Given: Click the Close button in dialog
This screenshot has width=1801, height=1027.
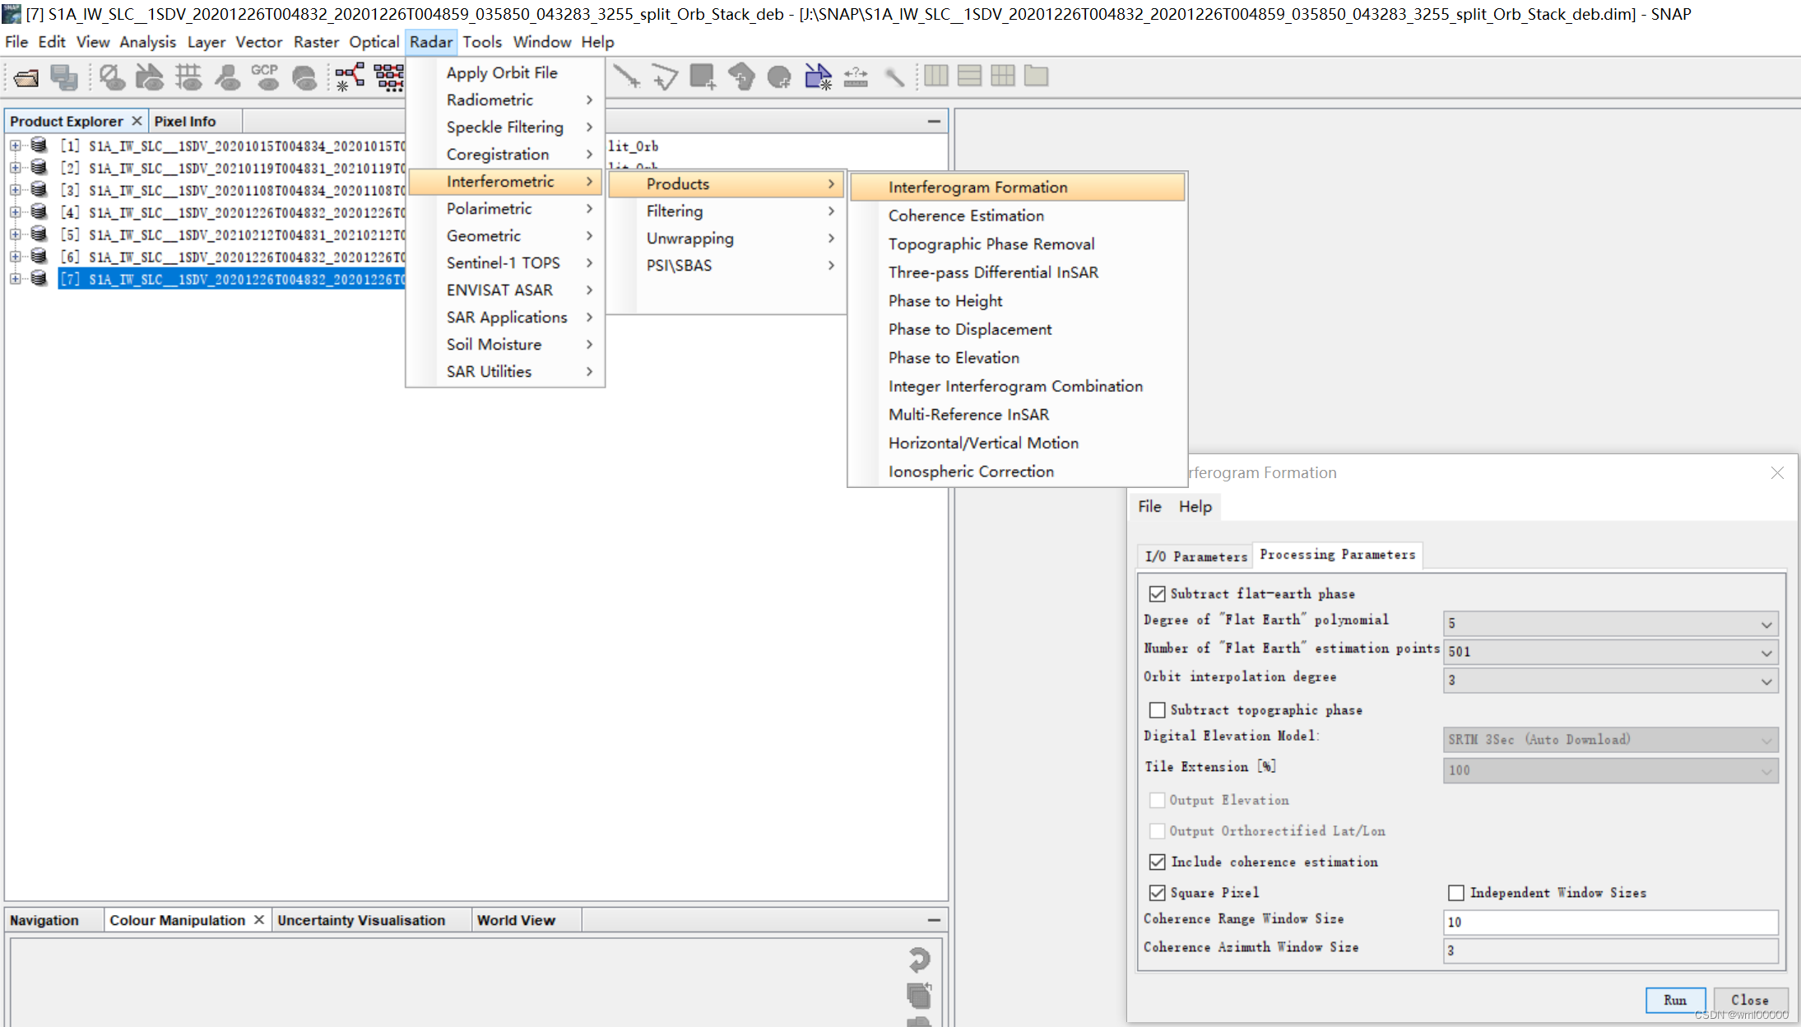Looking at the screenshot, I should click(x=1750, y=998).
